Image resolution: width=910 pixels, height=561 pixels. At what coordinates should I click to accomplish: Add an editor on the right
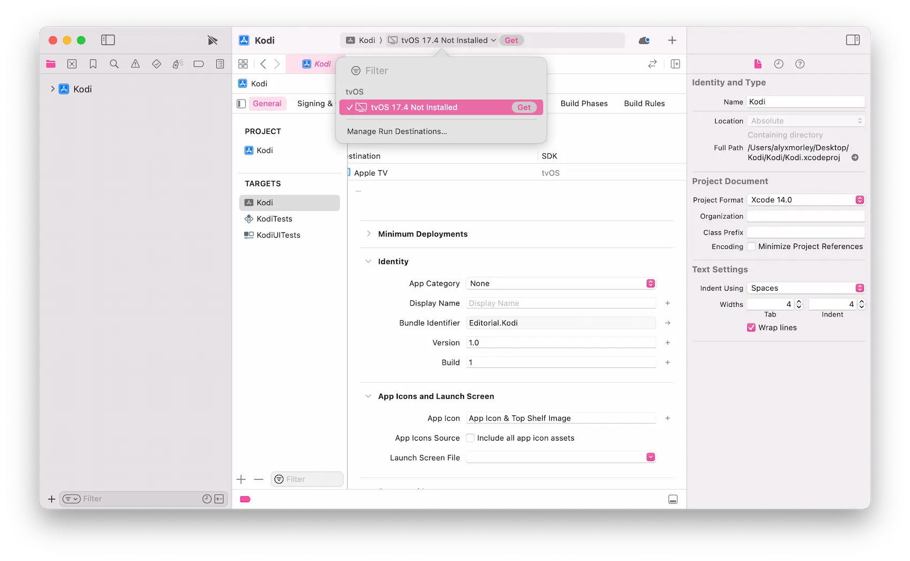tap(676, 64)
